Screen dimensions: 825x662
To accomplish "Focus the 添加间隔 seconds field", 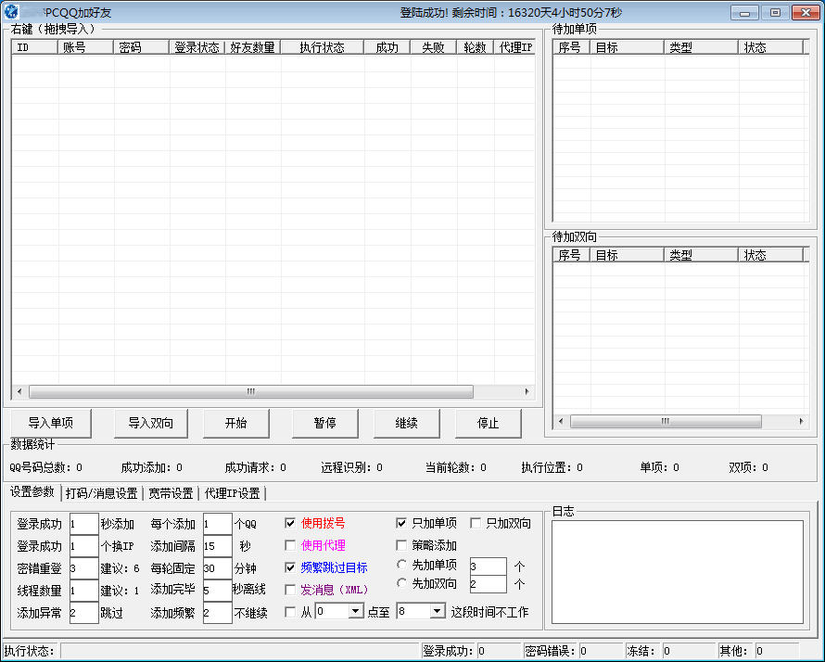I will [217, 546].
